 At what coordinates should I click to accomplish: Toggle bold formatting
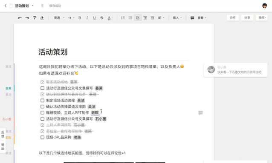pyautogui.click(x=80, y=18)
